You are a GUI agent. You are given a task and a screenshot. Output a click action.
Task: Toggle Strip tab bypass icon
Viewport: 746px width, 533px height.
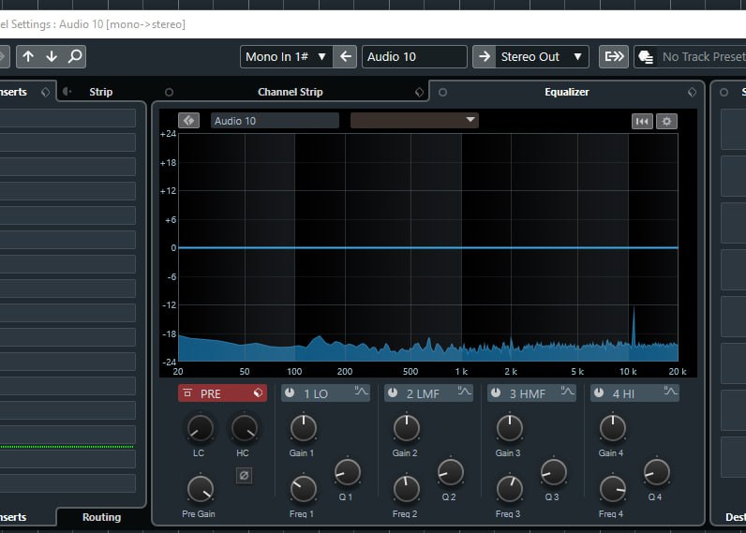[x=67, y=91]
